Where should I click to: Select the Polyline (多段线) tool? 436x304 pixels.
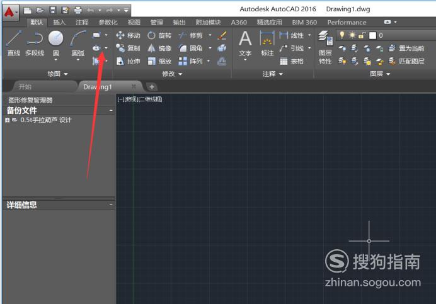point(35,43)
